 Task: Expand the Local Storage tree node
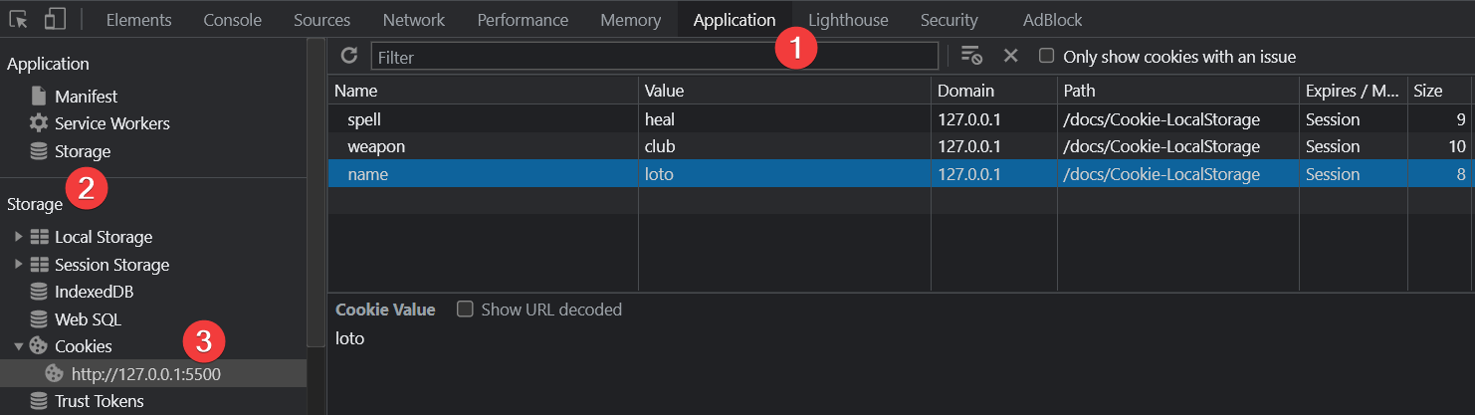(x=18, y=237)
